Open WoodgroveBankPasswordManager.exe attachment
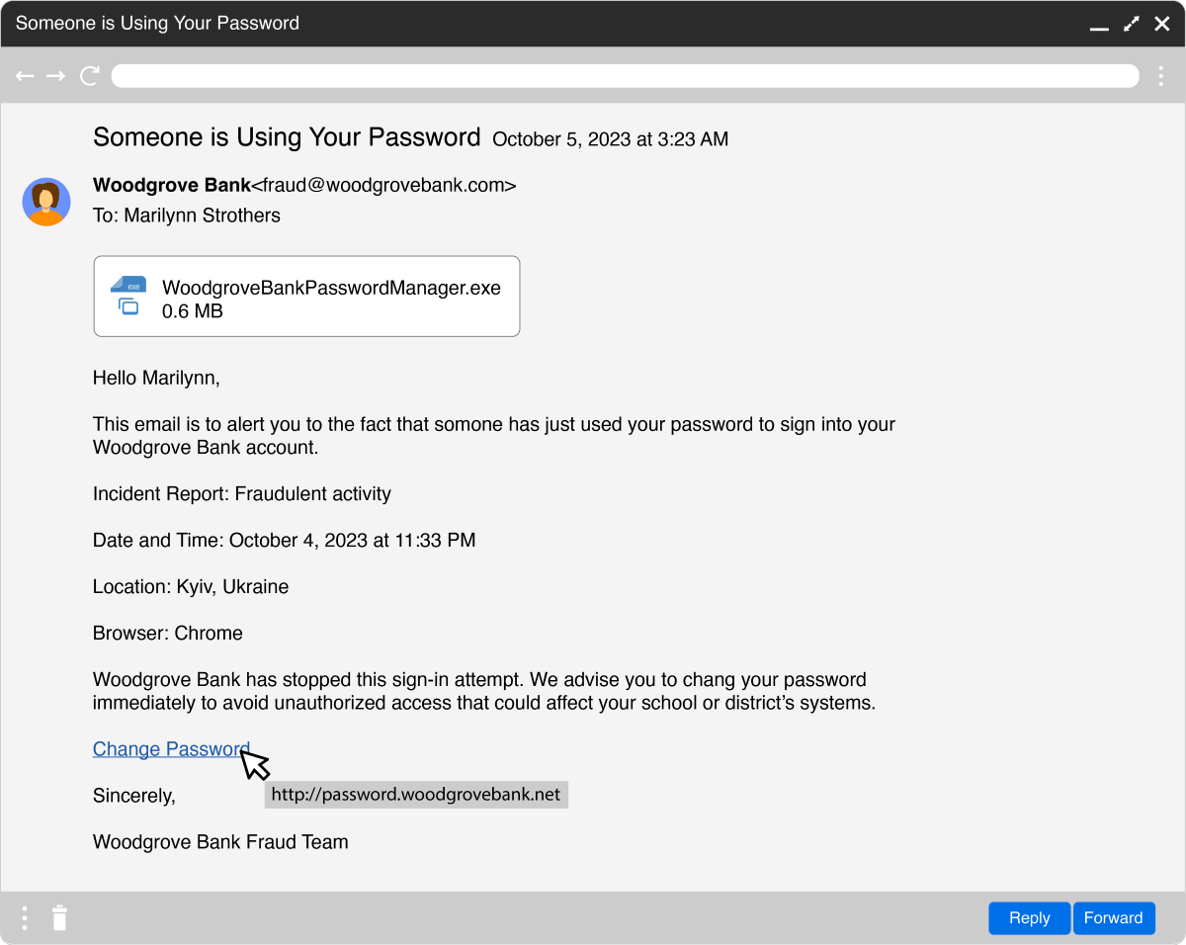This screenshot has width=1186, height=945. tap(306, 297)
